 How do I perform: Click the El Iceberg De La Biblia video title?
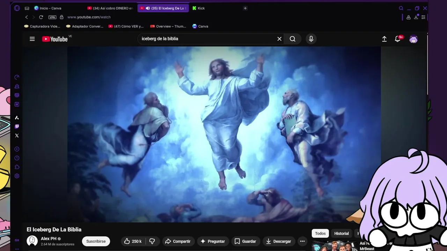coord(54,229)
